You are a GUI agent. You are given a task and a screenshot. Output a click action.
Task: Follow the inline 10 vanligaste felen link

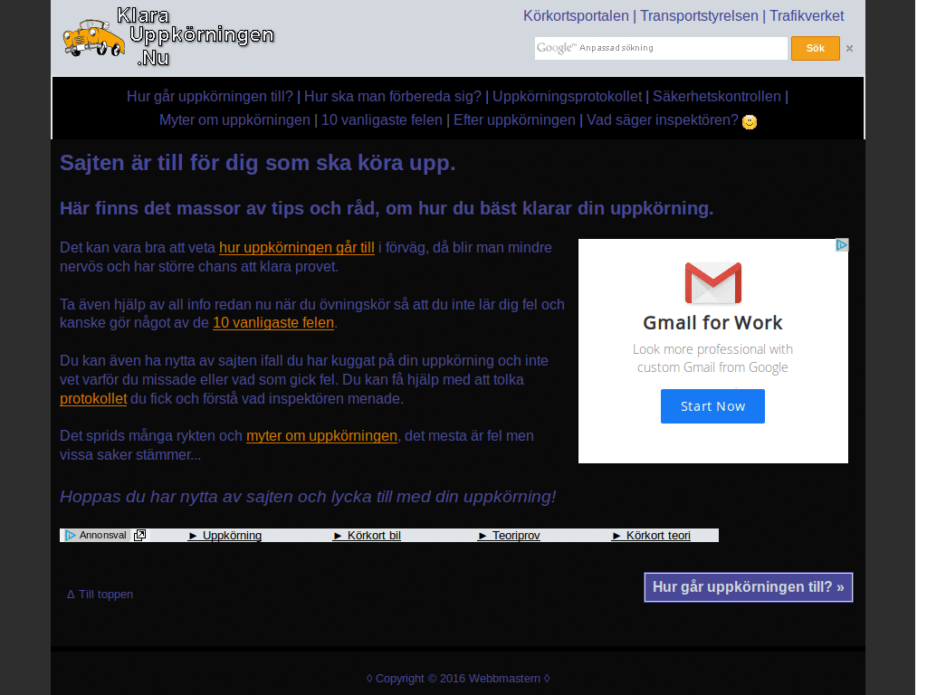[x=273, y=323]
